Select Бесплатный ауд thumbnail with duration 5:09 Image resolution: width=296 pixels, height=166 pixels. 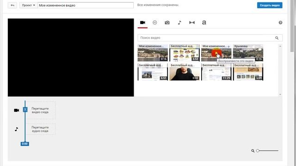248,72
